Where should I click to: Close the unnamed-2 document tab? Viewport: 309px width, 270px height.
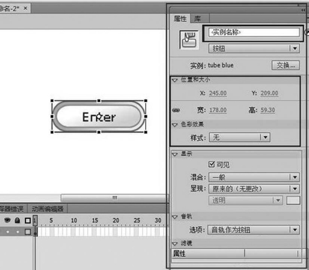click(x=25, y=8)
